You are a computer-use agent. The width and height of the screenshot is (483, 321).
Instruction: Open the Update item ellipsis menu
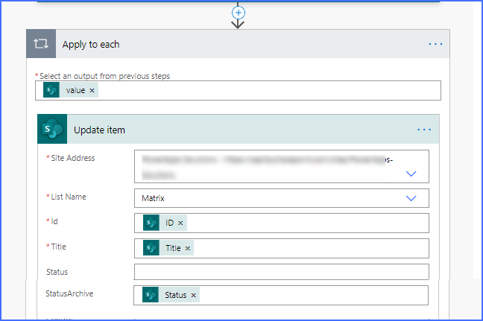point(424,130)
